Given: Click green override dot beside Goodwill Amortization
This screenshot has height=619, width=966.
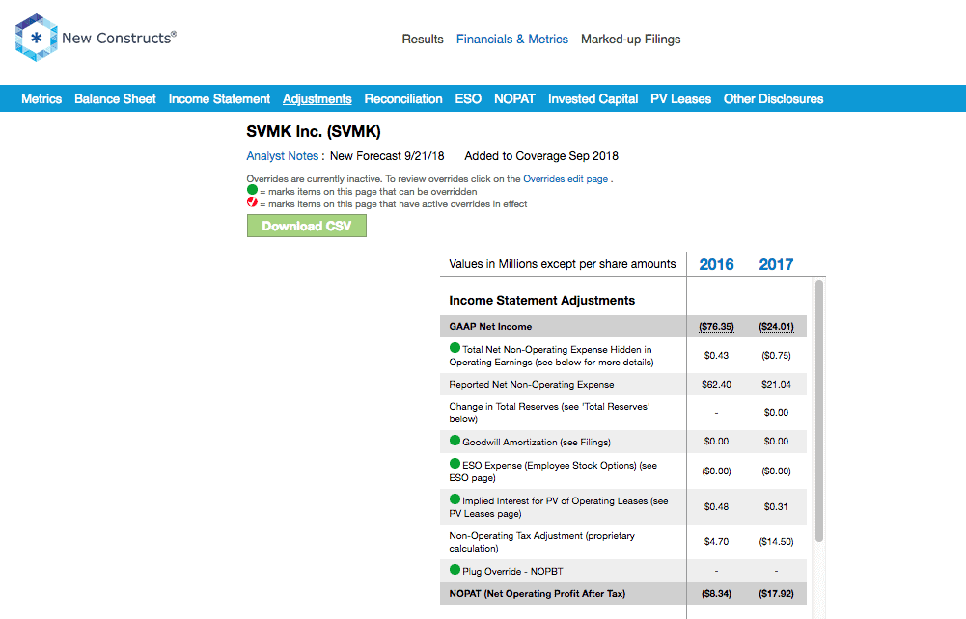Looking at the screenshot, I should (x=455, y=441).
